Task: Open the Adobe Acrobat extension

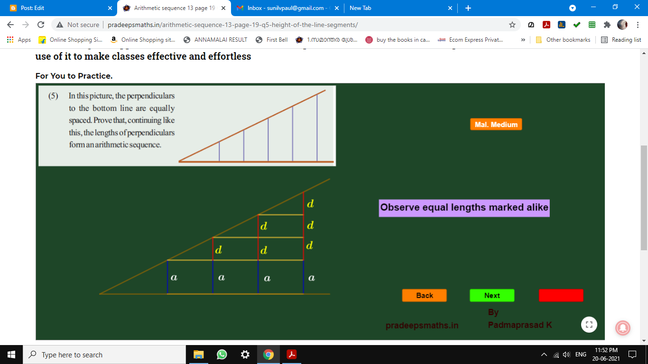Action: coord(546,25)
